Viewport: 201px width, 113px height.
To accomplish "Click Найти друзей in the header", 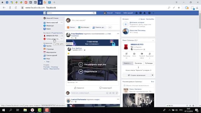I will pos(128,13).
